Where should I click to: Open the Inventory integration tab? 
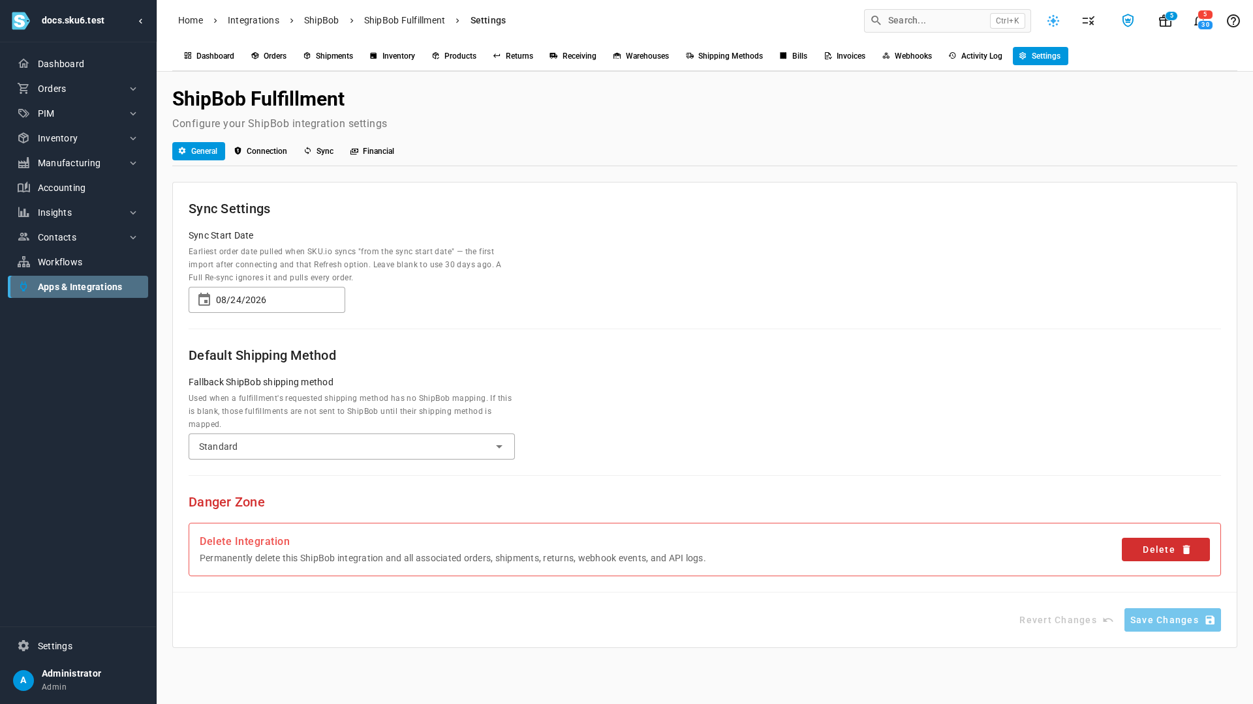click(x=392, y=56)
